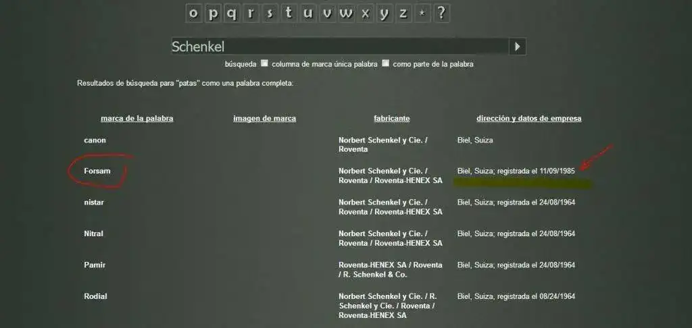Click 'Biel, Suiza' in canon row

click(475, 140)
